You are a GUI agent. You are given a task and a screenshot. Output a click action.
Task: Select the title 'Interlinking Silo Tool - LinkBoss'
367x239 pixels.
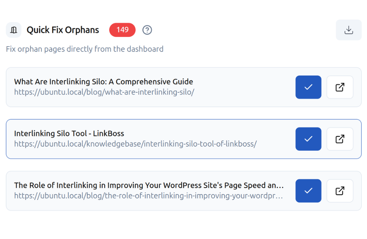coord(69,133)
